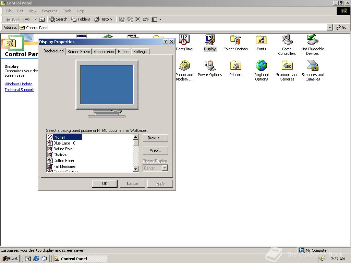Click the Delete X toolbar icon
This screenshot has height=263, width=351.
click(x=138, y=20)
